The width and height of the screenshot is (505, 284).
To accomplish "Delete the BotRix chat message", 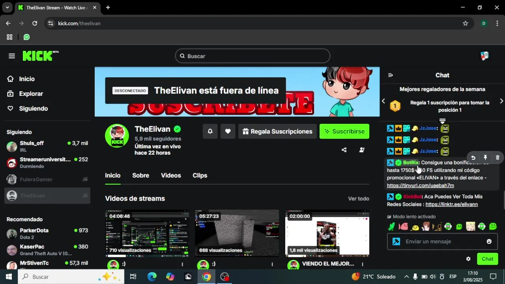I will (498, 157).
